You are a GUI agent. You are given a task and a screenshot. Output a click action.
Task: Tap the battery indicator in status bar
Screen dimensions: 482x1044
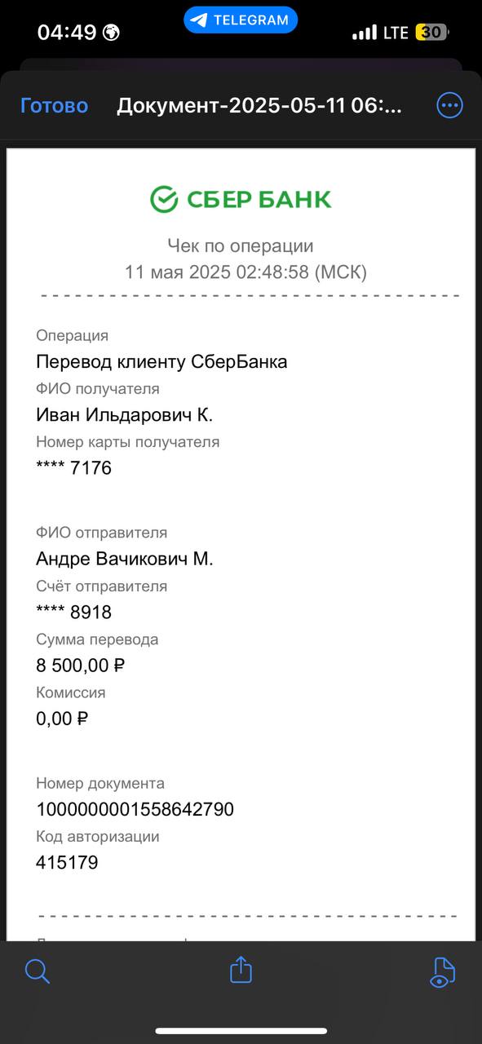431,33
